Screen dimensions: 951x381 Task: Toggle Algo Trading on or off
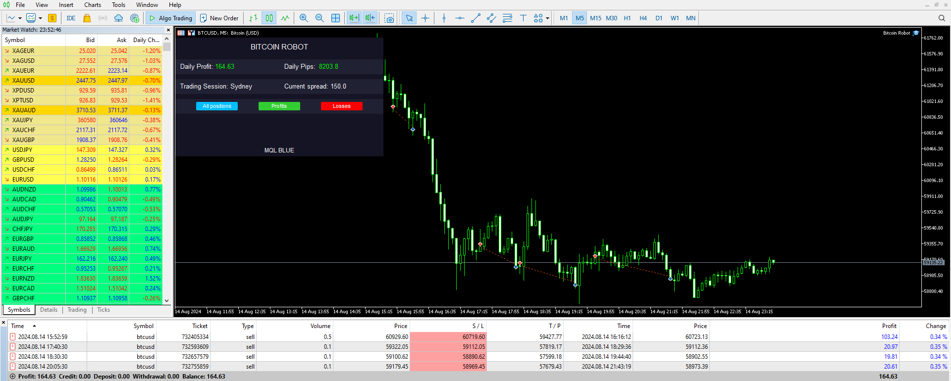tap(171, 18)
